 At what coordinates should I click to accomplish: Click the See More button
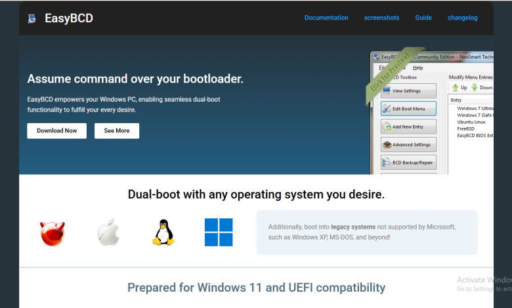[x=117, y=130]
